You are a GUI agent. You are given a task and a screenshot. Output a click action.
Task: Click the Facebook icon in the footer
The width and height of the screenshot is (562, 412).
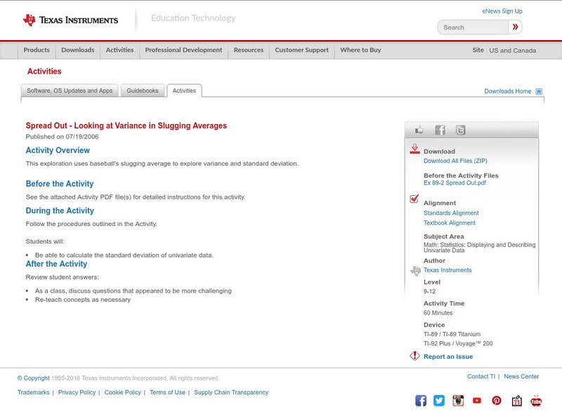coord(421,400)
